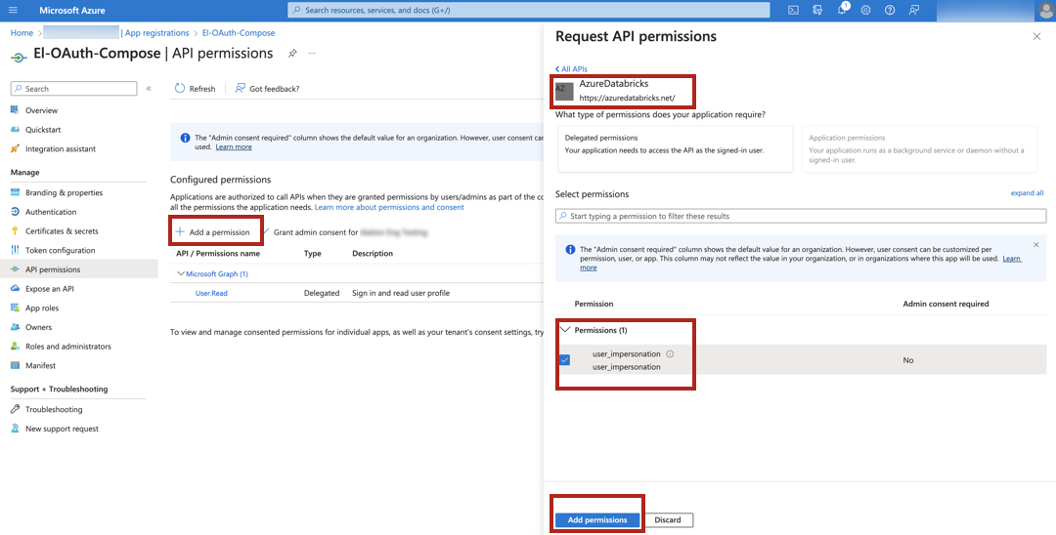Click the info icon beside user_impersonation

670,354
